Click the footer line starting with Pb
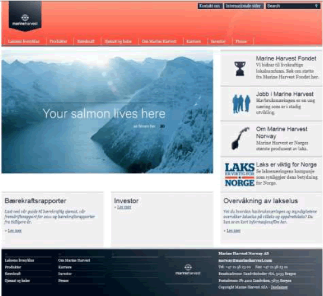The image size is (323, 296). (255, 281)
